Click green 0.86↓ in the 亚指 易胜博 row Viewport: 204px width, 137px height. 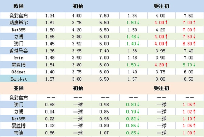pos(133,126)
